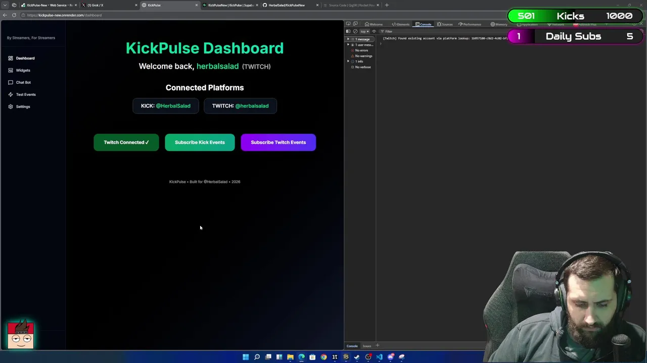Open OBS Studio from the taskbar
647x363 pixels.
tap(368, 357)
